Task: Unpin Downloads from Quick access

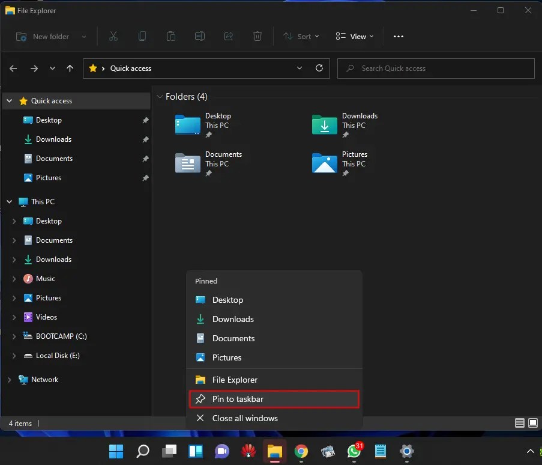Action: [145, 139]
